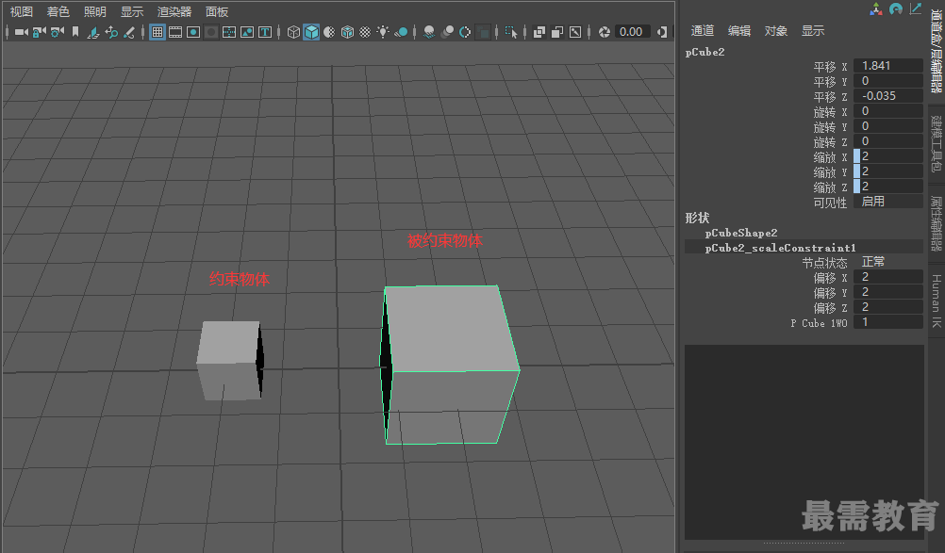Open the 着色 shading menu

58,12
